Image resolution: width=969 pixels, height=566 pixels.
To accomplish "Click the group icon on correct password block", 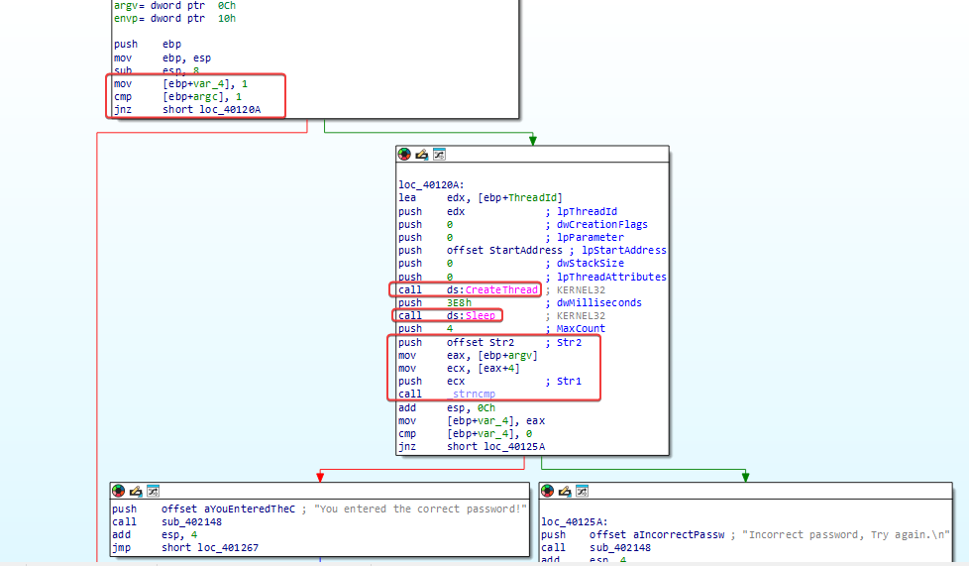I will tap(154, 491).
